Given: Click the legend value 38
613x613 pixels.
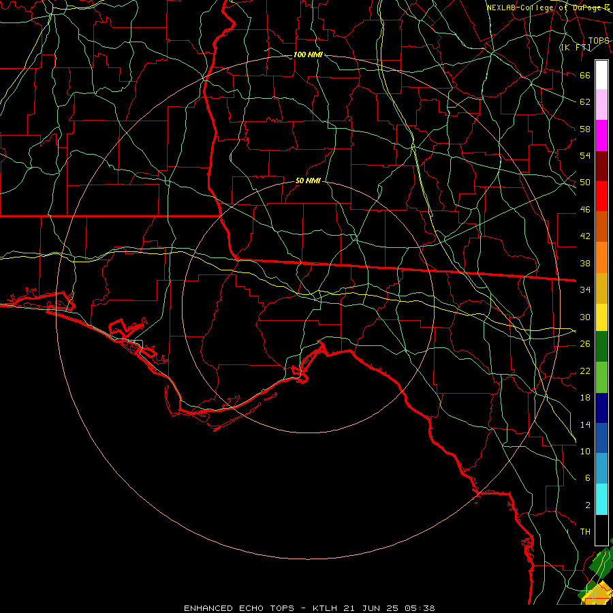Looking at the screenshot, I should tap(585, 263).
